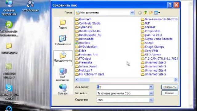Image resolution: width=197 pixels, height=111 pixels.
Task: Select the Downloads folder
Action: click(x=84, y=39)
